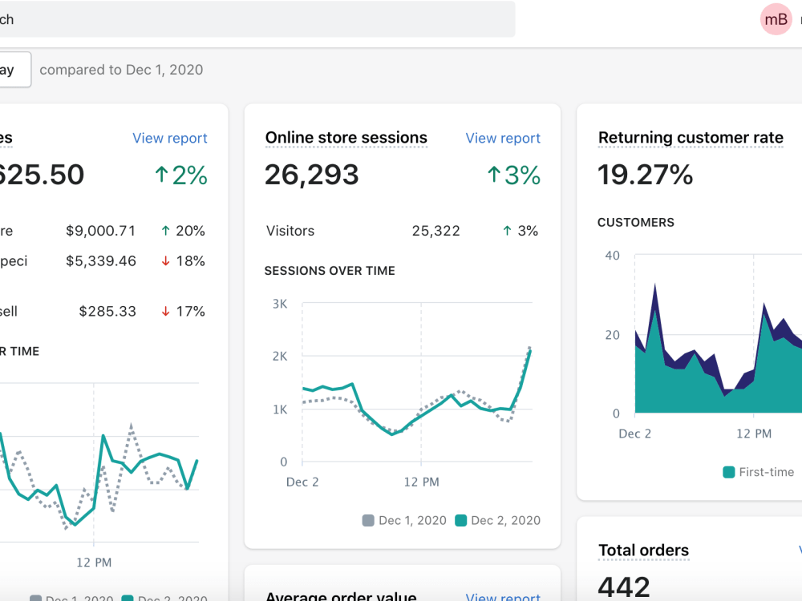
Task: Click the Dec 1, 2020 legend label in sessions card
Action: (412, 521)
